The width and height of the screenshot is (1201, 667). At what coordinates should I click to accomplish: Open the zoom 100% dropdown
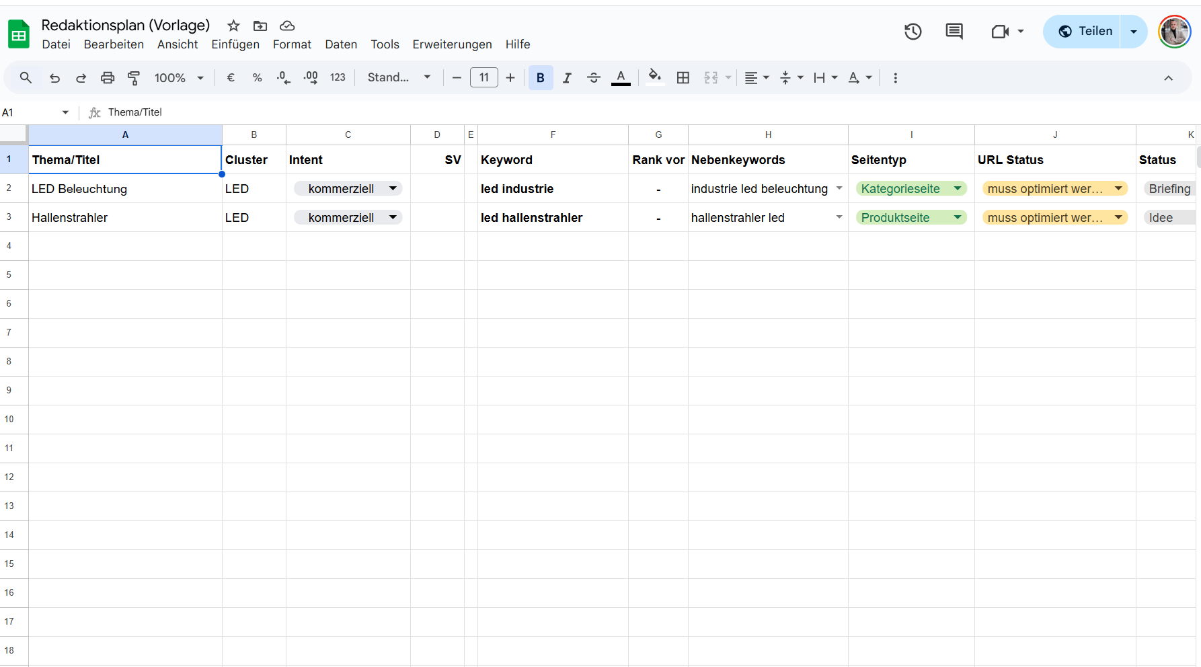pyautogui.click(x=178, y=78)
